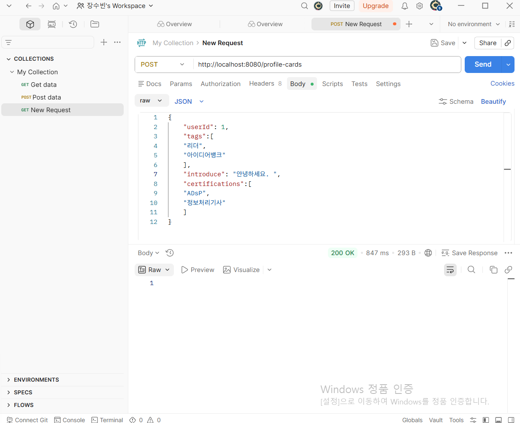Open the user profile avatar

436,5
